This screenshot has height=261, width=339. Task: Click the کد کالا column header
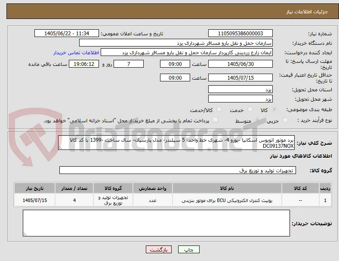[x=300, y=188]
